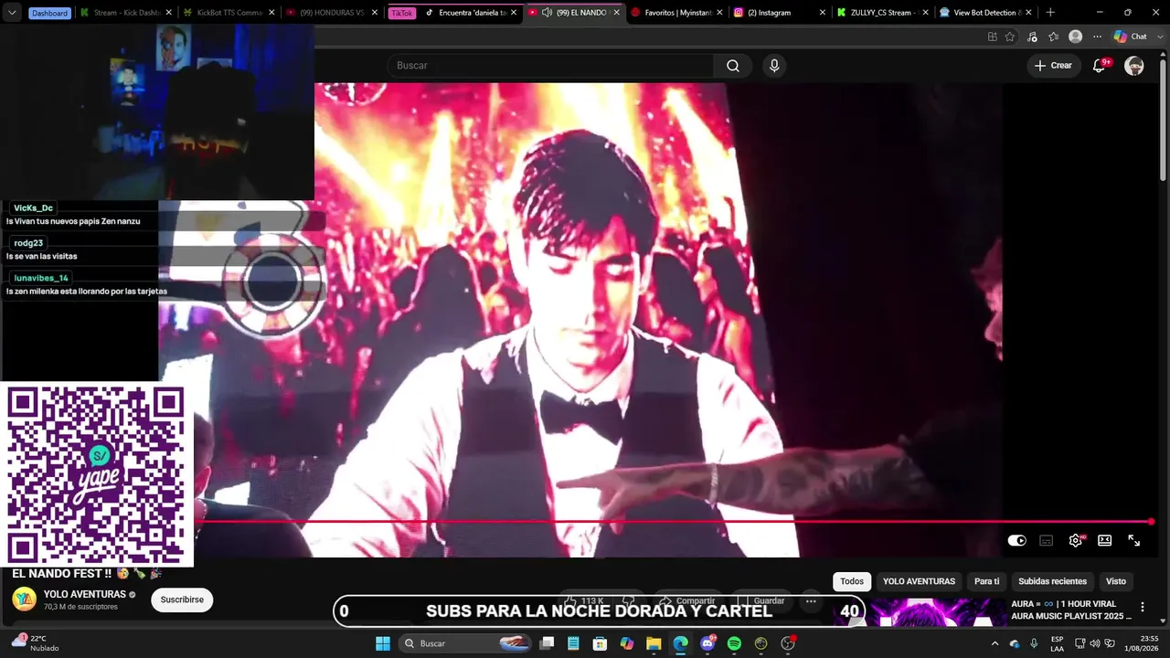
Task: Open the clock showing 23:55
Action: coord(1142,643)
